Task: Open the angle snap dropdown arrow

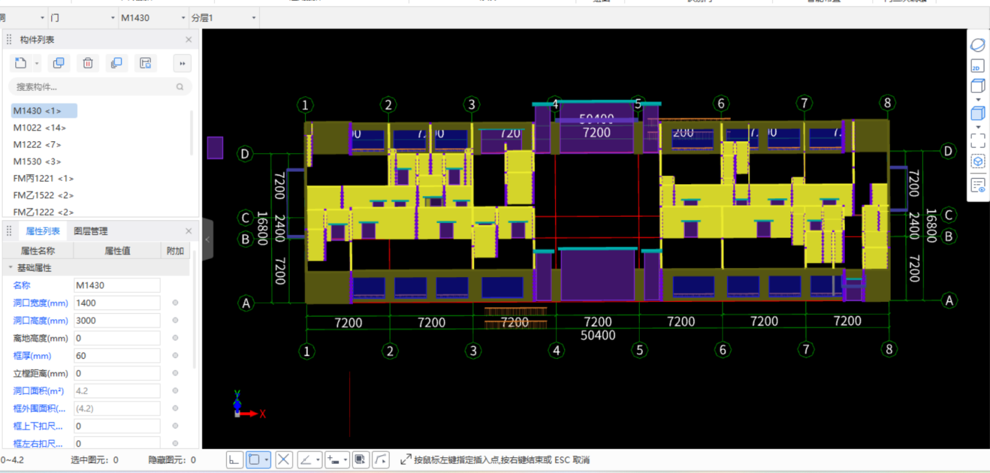Action: [318, 460]
